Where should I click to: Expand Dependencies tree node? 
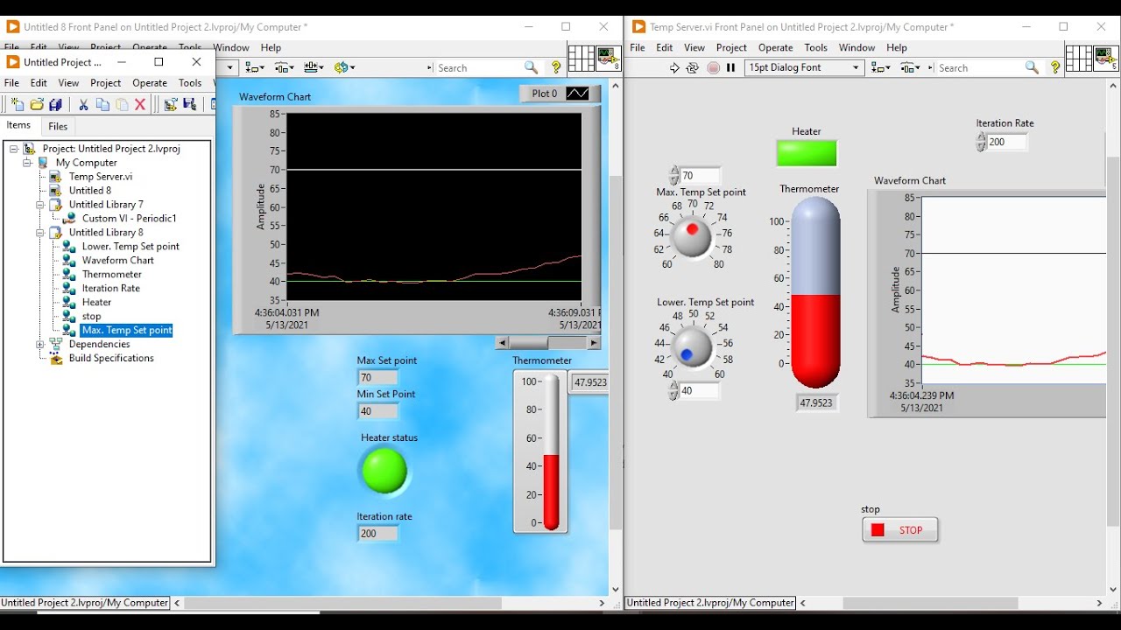40,345
